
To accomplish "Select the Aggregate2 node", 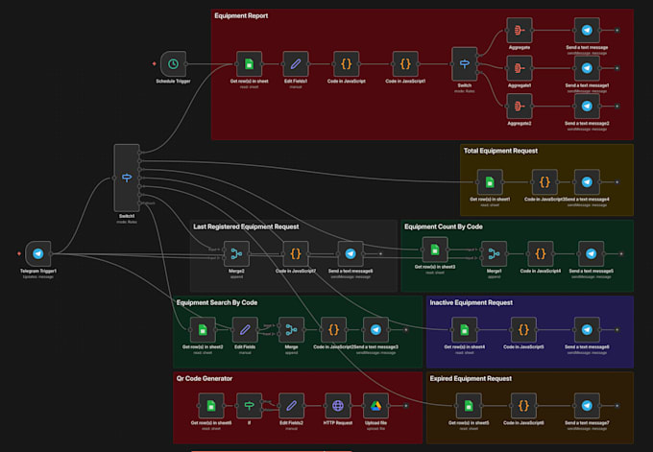I will (x=520, y=107).
